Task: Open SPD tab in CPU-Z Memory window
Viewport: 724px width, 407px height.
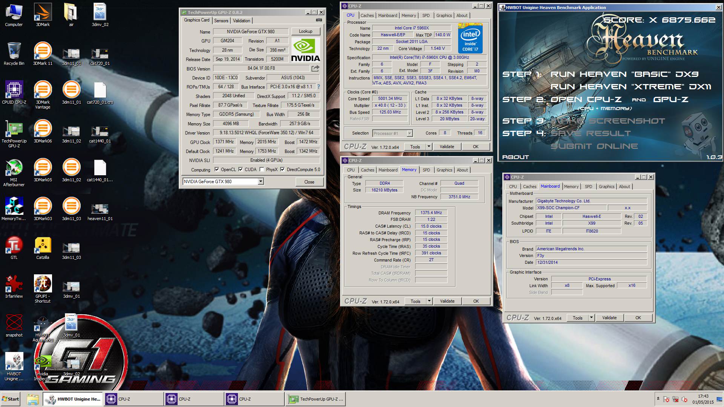Action: pos(426,170)
